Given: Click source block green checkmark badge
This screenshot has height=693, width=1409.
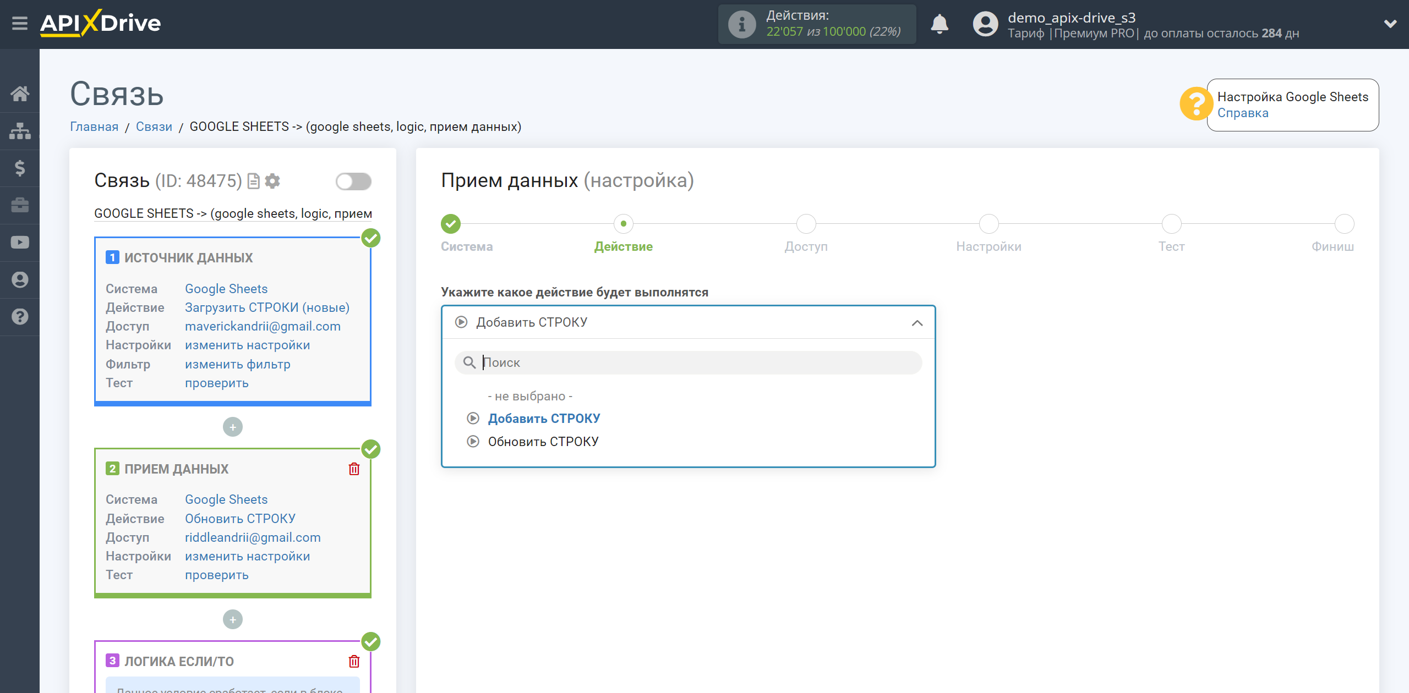Looking at the screenshot, I should pos(371,238).
